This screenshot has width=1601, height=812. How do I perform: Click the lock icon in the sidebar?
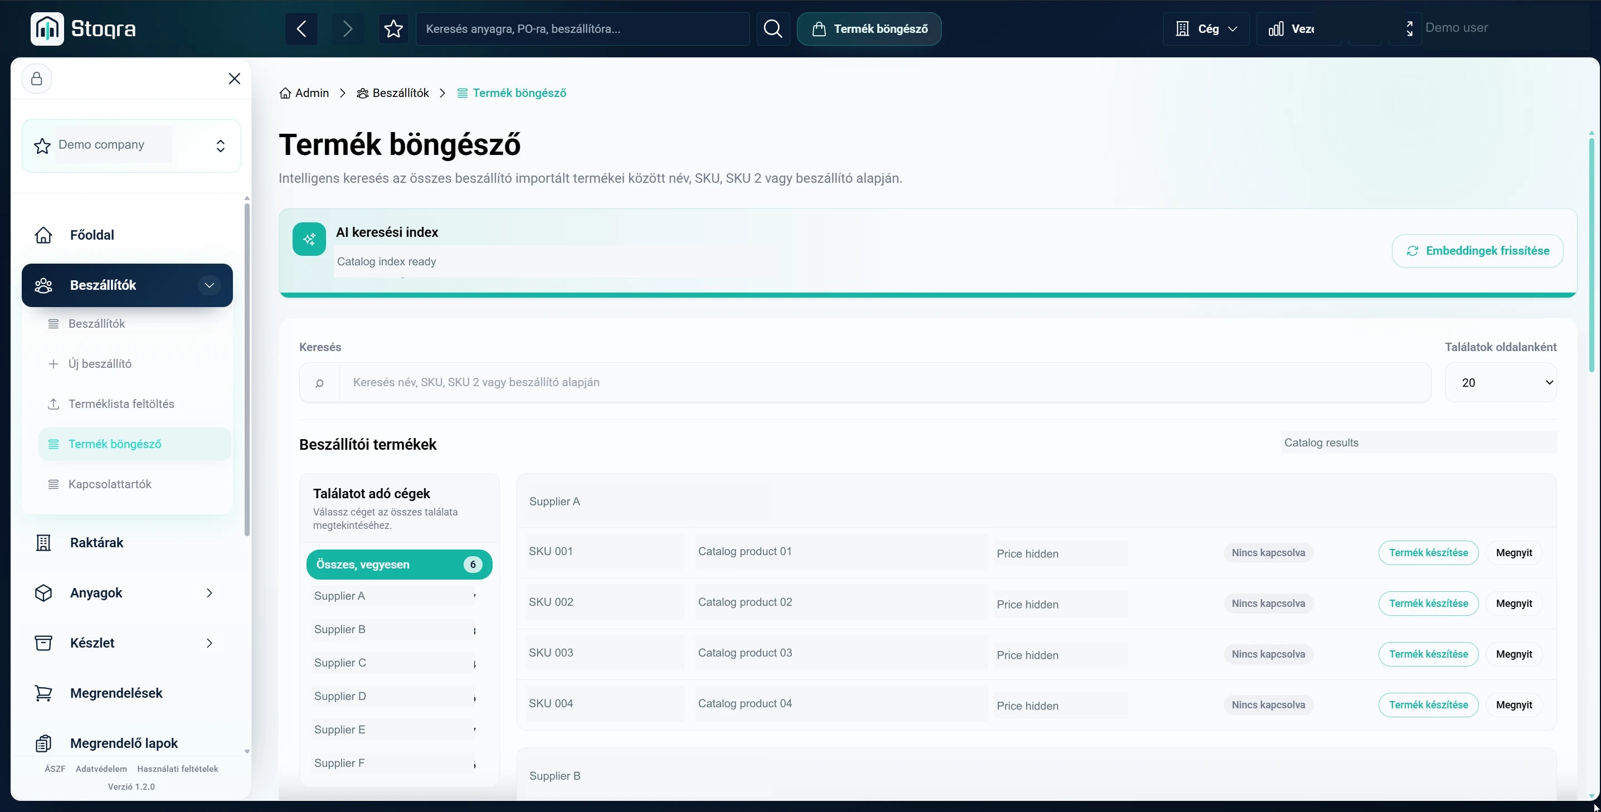[x=37, y=79]
